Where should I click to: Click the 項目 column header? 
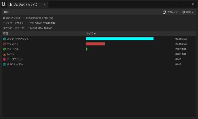6,34
